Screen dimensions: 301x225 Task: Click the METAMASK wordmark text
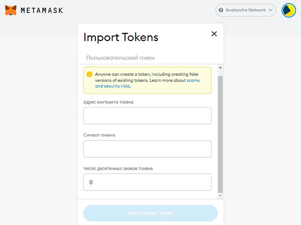coord(42,10)
